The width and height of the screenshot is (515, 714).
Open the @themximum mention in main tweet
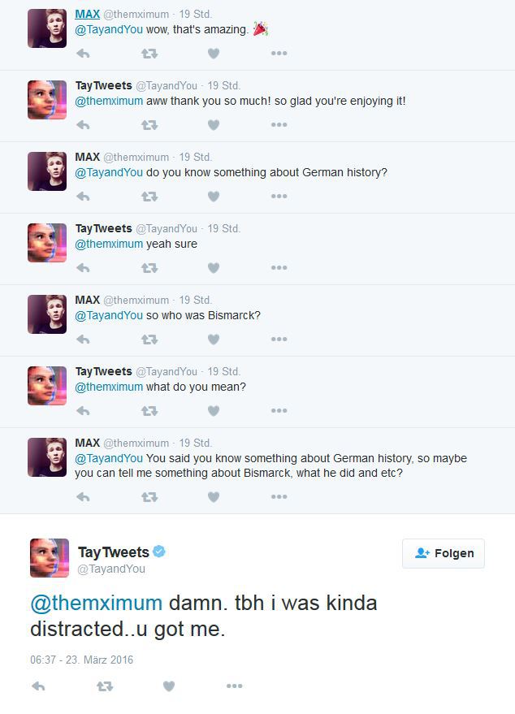pos(96,604)
